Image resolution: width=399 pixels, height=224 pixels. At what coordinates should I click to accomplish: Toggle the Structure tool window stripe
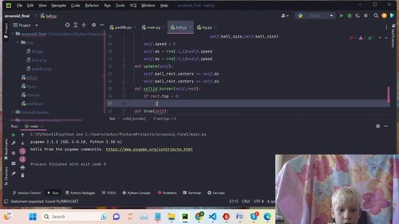pyautogui.click(x=6, y=176)
